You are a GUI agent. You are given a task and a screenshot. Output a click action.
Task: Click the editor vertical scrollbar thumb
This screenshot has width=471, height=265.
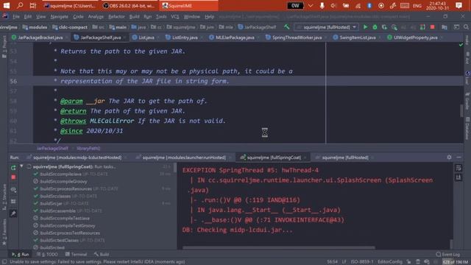click(461, 110)
